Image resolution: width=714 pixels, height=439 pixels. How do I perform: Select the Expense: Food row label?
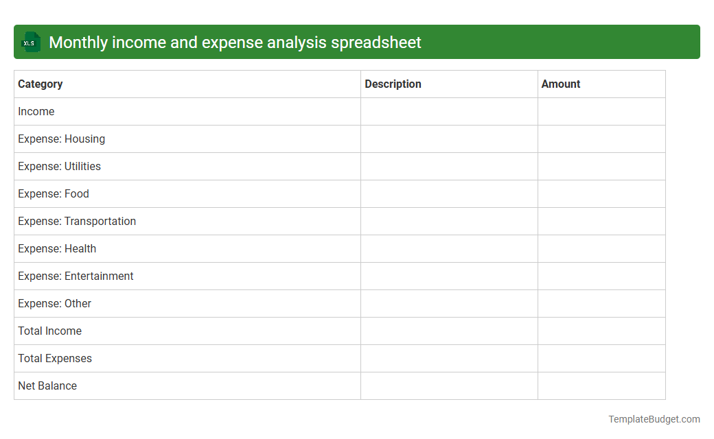[54, 193]
